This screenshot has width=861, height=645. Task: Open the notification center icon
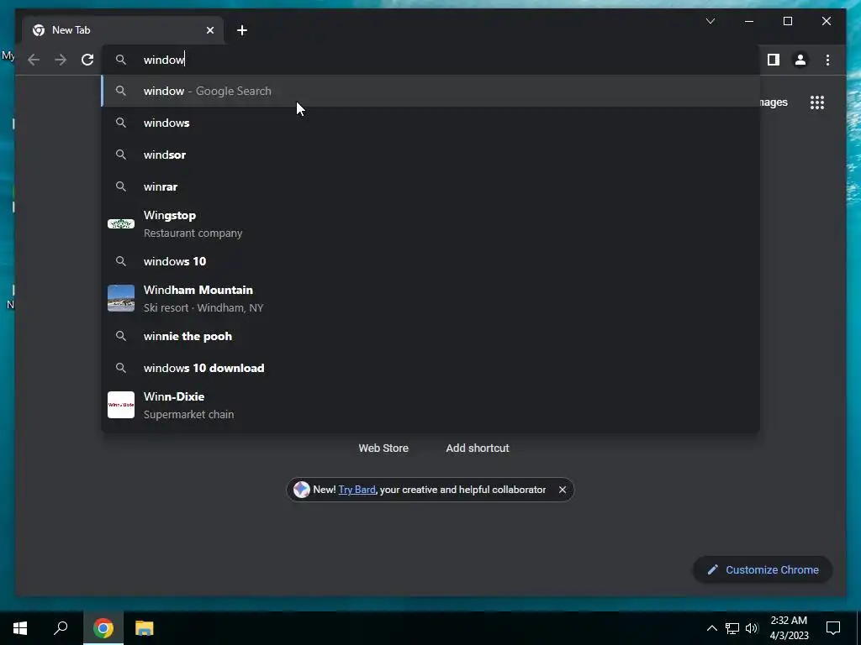point(833,628)
